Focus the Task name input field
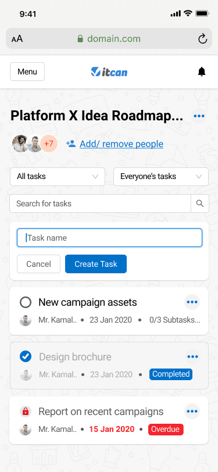 (x=109, y=238)
